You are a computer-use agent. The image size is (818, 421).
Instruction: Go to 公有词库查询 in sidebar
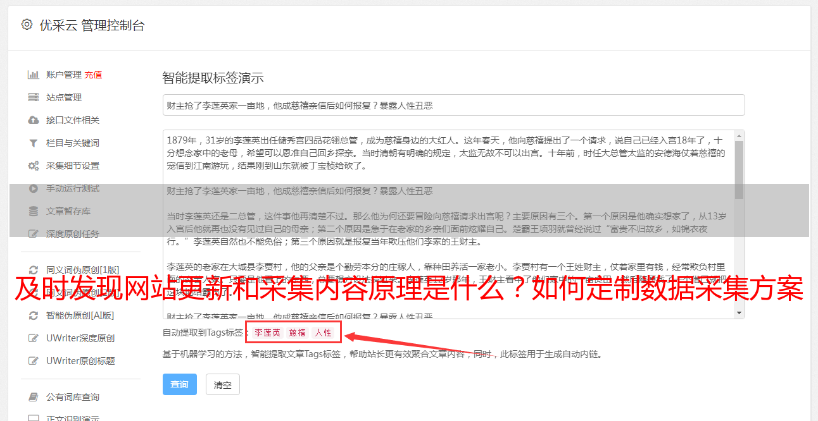coord(73,397)
